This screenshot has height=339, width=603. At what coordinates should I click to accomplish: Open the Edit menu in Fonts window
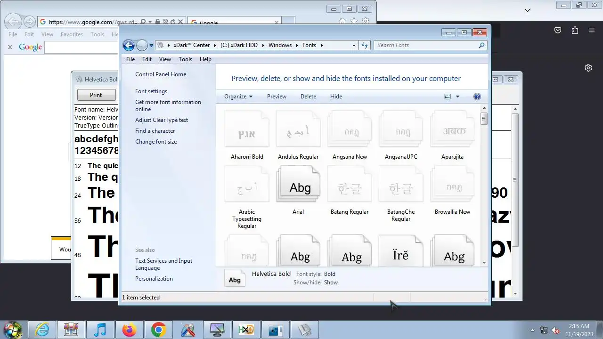coord(147,59)
